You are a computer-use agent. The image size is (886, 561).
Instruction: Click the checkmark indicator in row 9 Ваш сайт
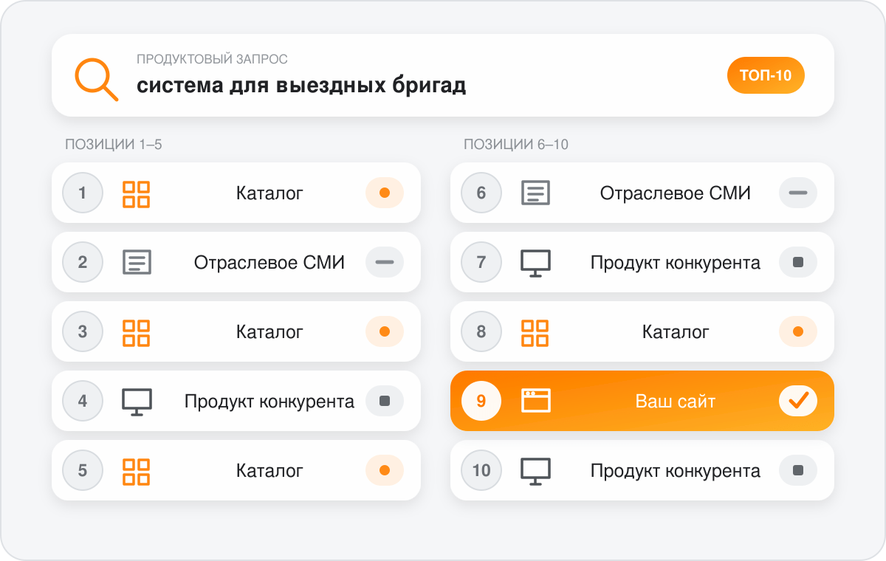point(798,401)
